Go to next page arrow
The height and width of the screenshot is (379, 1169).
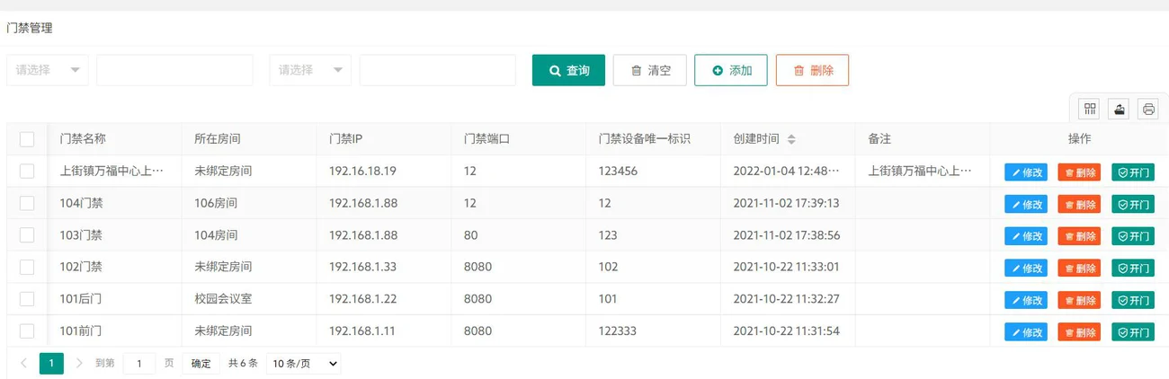(x=79, y=363)
